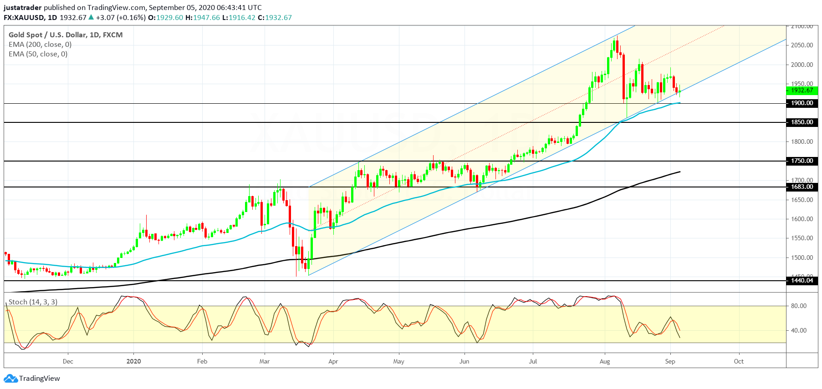This screenshot has height=389, width=822.
Task: Click the 40.00 stochastic axis level
Action: click(799, 330)
